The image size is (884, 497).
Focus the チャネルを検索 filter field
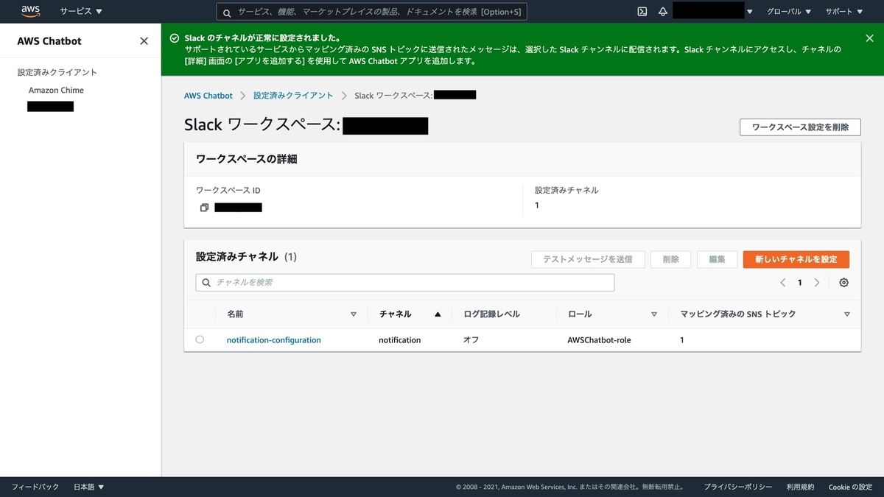404,282
